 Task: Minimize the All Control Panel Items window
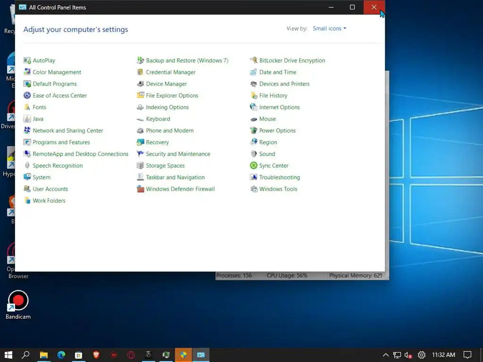[331, 7]
